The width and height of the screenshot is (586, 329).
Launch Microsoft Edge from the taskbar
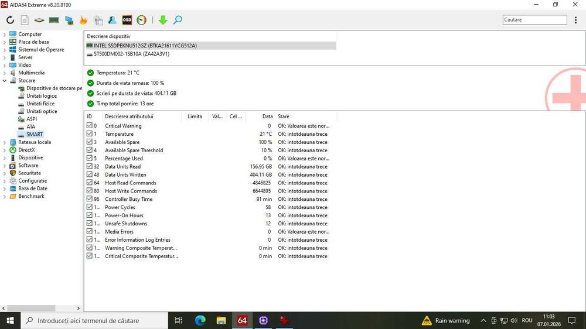(200, 321)
